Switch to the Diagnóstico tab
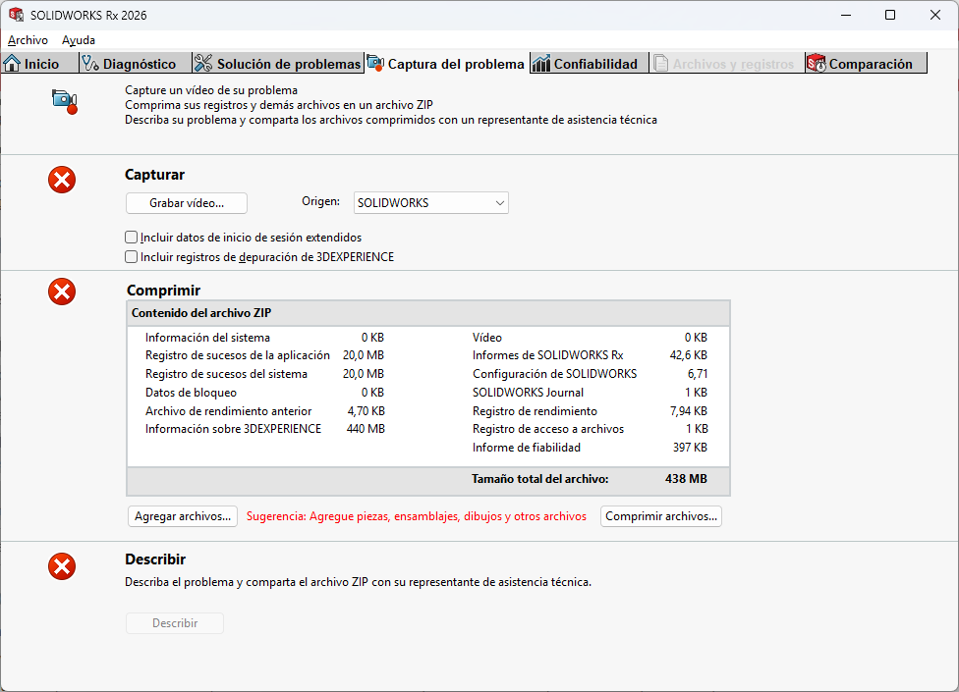Screen dimensions: 959x692 [x=136, y=64]
